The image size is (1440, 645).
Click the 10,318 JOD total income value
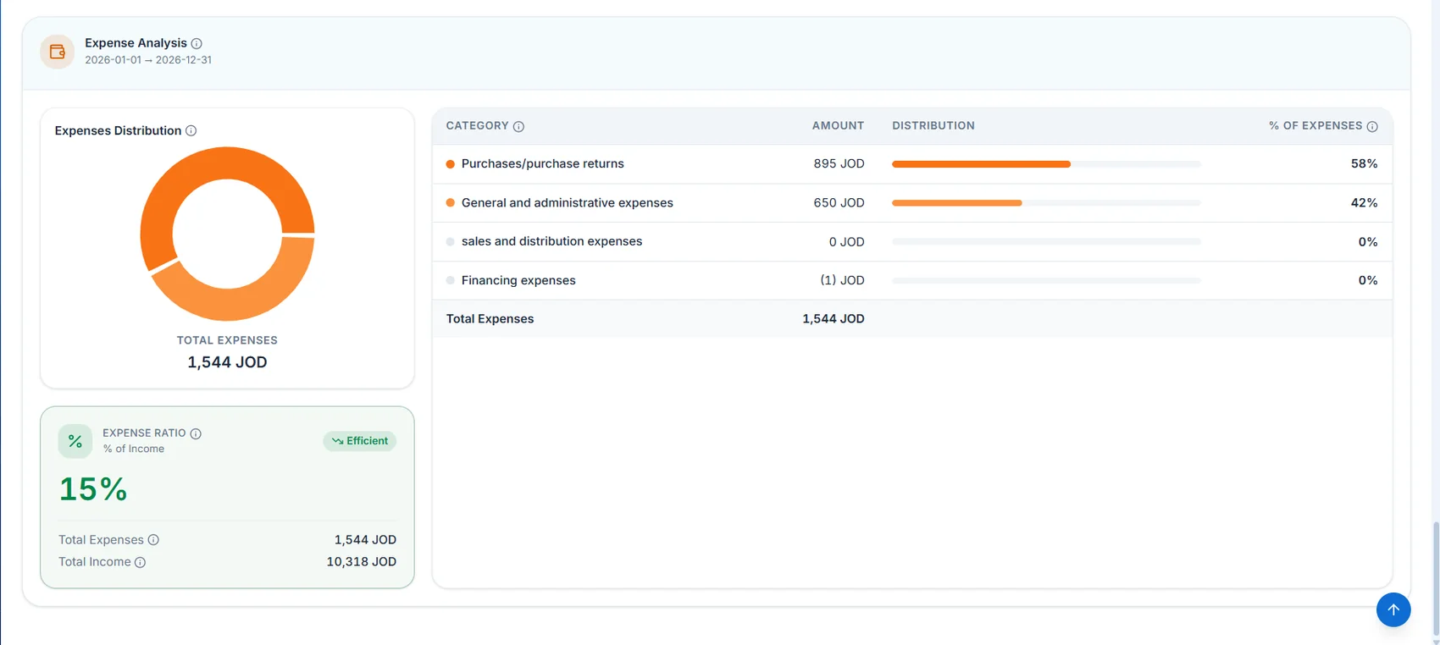[362, 562]
